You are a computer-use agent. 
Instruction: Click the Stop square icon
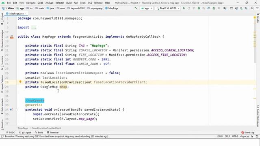pos(219,8)
